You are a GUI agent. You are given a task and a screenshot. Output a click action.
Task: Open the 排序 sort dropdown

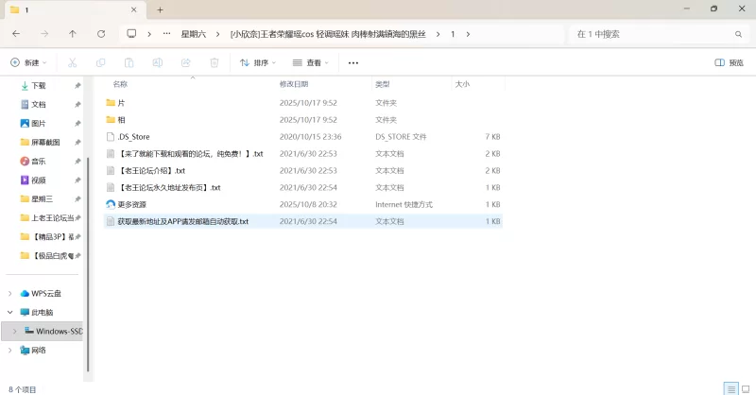click(258, 63)
